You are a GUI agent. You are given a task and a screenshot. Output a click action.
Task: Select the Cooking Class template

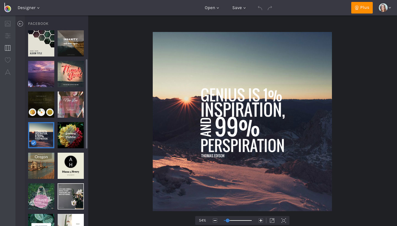coord(41,105)
